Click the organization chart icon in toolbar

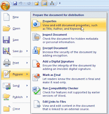(x=52, y=3)
